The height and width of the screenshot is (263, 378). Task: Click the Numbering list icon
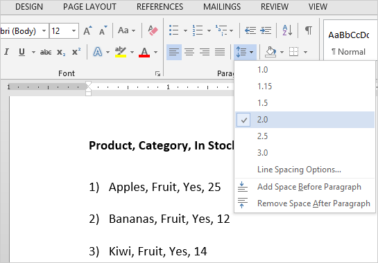(x=198, y=30)
